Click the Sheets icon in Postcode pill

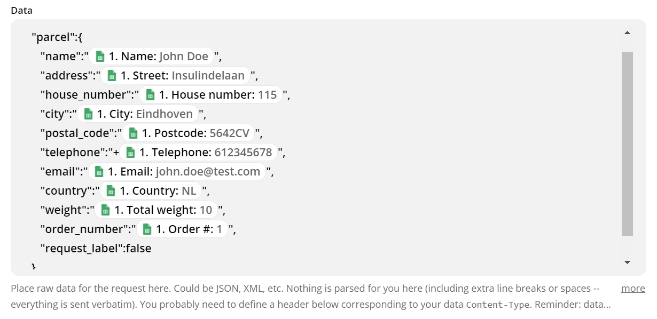[x=133, y=133]
